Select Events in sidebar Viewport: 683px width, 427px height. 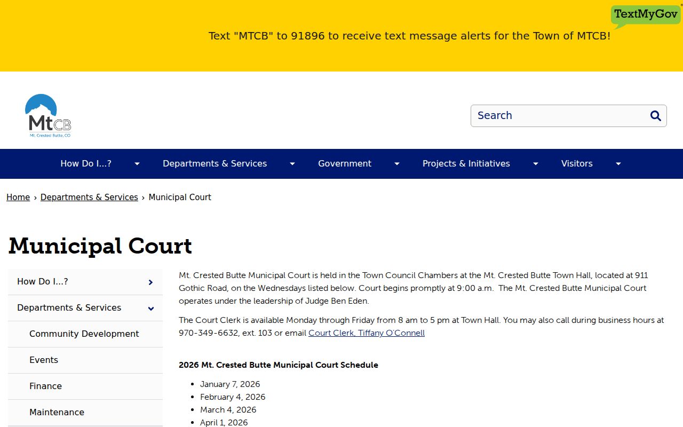tap(85, 360)
